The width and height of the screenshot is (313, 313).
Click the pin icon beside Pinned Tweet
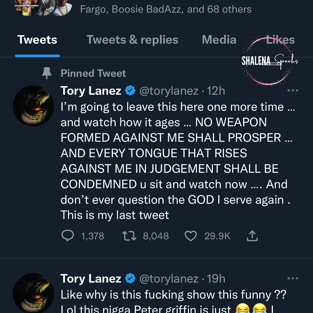[47, 73]
